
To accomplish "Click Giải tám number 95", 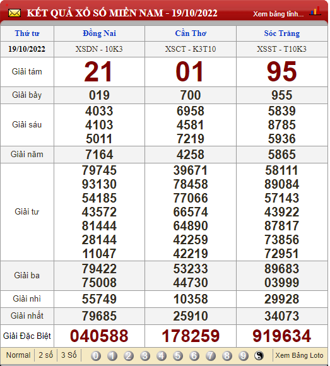I will [x=282, y=71].
